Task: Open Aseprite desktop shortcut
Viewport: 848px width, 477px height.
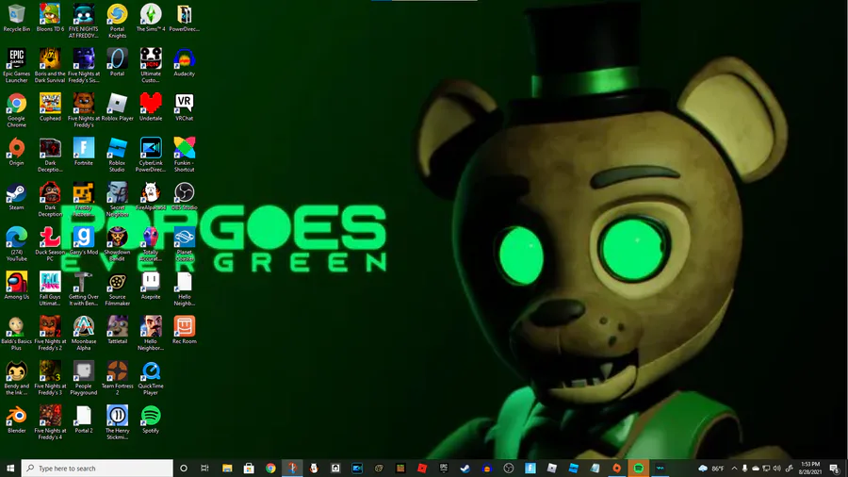Action: click(151, 286)
